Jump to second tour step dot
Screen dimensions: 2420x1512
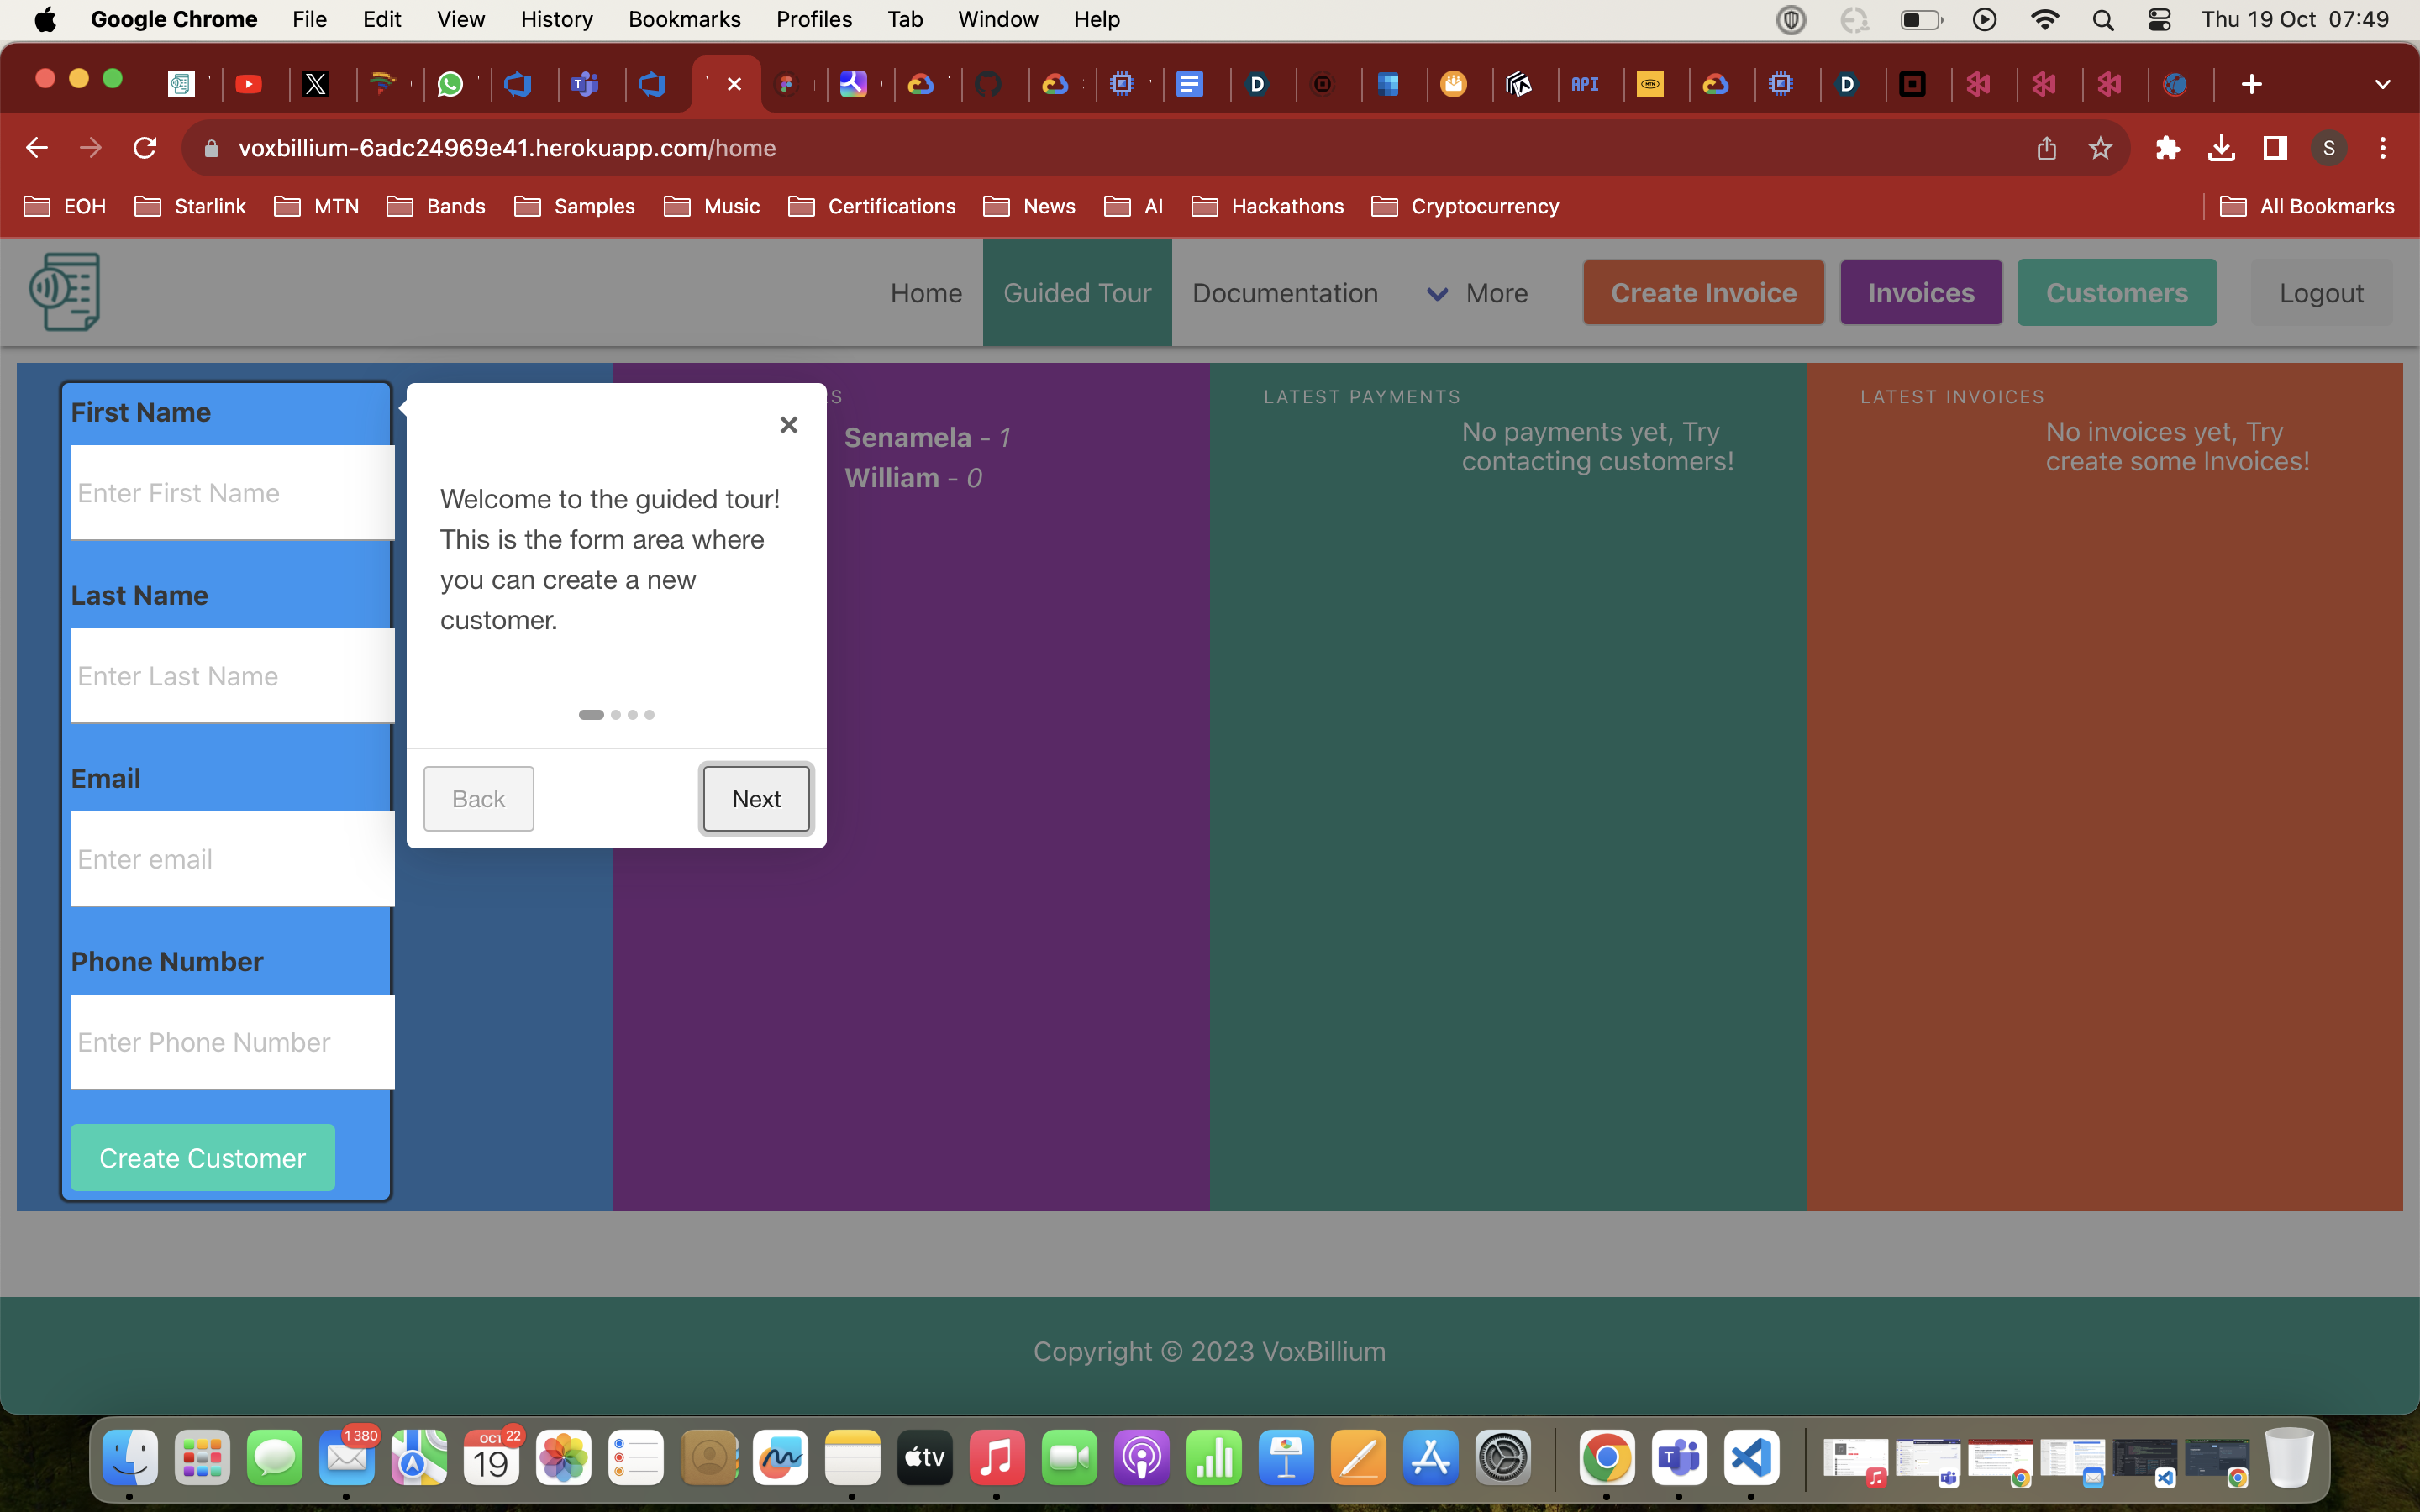pyautogui.click(x=616, y=714)
